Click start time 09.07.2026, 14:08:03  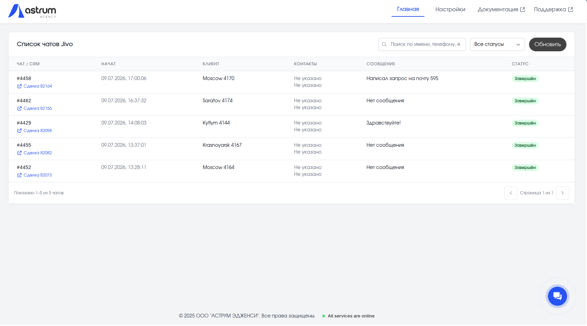coord(124,123)
